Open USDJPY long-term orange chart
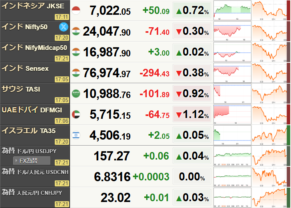The height and width of the screenshot is (208, 291). [x=269, y=156]
